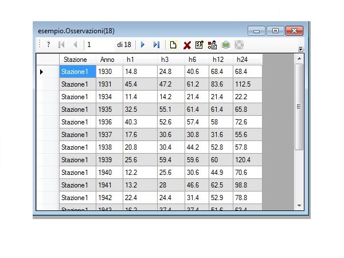The image size is (344, 258).
Task: Select year cell 1934
Action: (110, 97)
